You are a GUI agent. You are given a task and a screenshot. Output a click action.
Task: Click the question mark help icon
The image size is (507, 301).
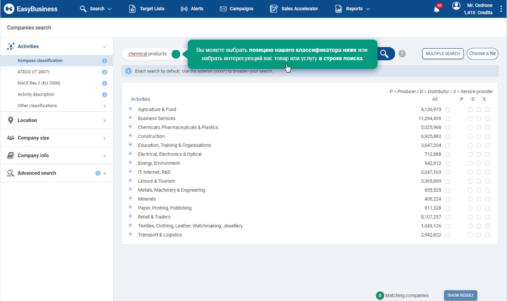(402, 54)
